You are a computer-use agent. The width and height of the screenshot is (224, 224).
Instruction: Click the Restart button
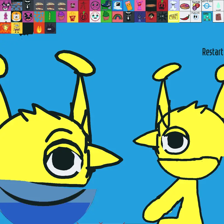coord(213,52)
